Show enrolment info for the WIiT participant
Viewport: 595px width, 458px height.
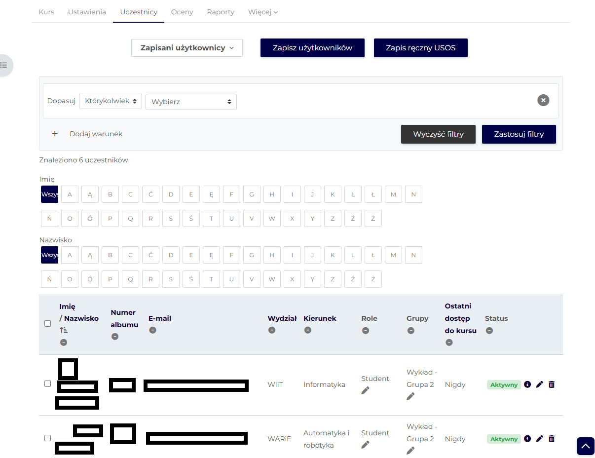527,384
